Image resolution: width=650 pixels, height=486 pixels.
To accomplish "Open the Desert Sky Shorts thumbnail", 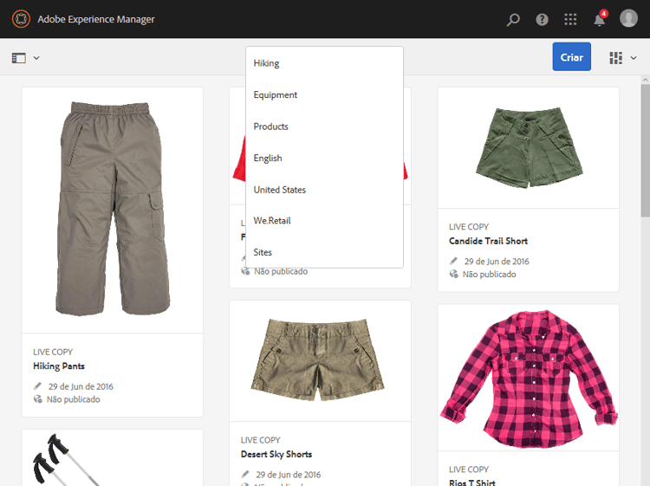I will click(x=320, y=361).
